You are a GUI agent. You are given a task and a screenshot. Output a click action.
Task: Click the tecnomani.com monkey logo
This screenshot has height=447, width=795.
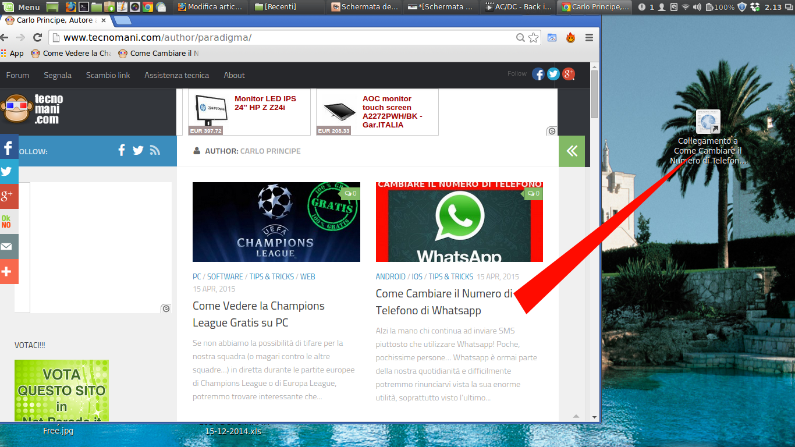point(32,109)
